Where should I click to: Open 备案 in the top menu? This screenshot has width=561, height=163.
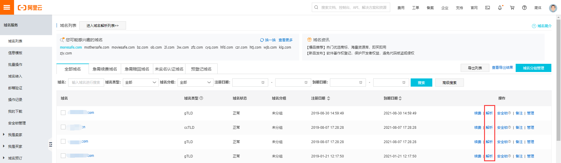click(x=430, y=8)
